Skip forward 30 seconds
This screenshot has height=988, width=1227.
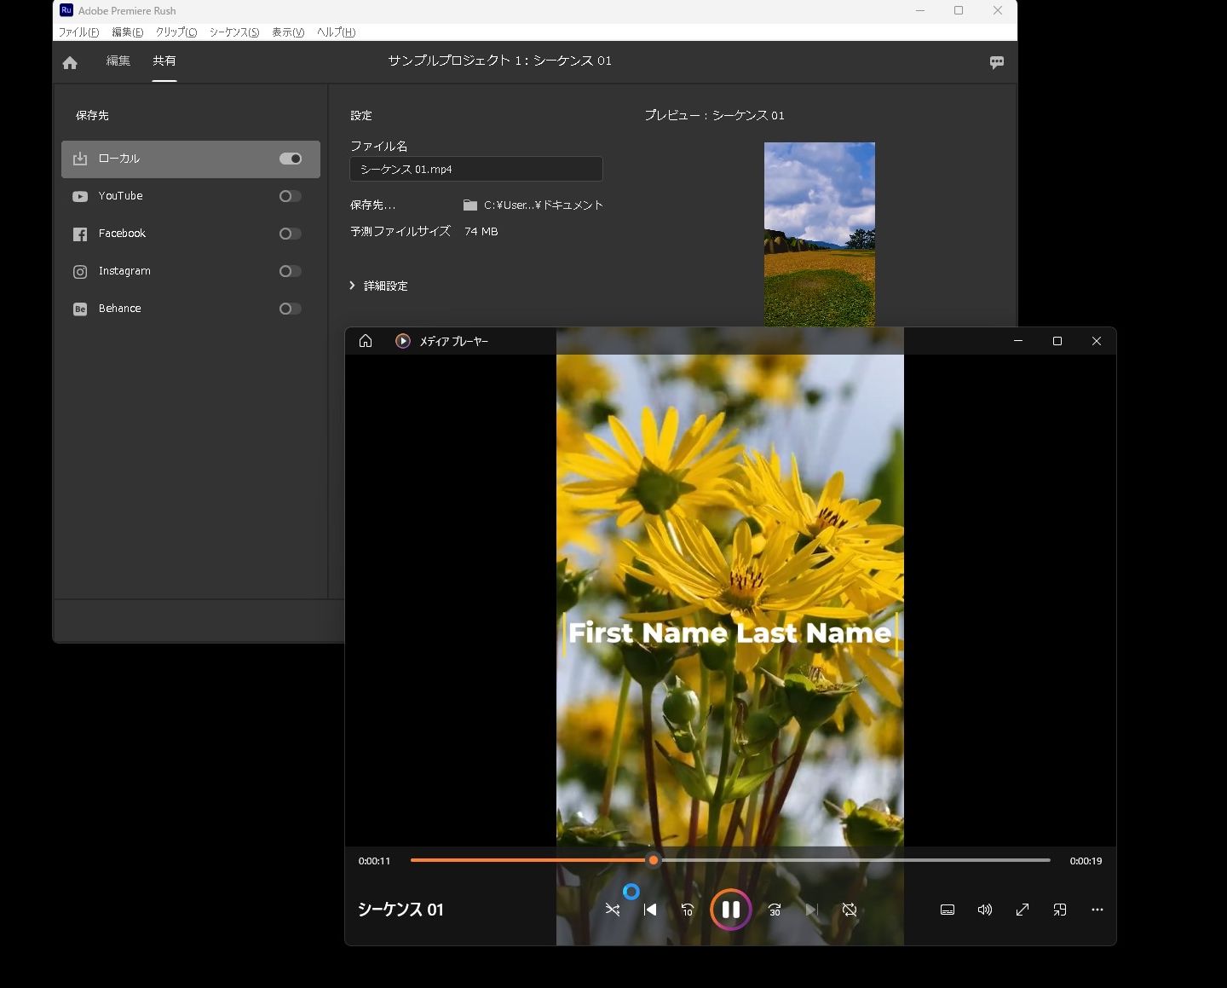click(x=774, y=910)
